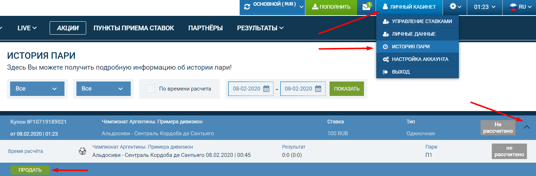Click the ПОКАЗАТЬ button

click(347, 89)
